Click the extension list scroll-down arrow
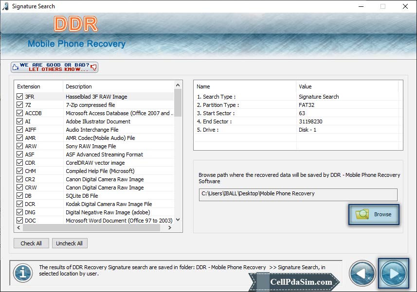417x292 pixels. coord(178,220)
